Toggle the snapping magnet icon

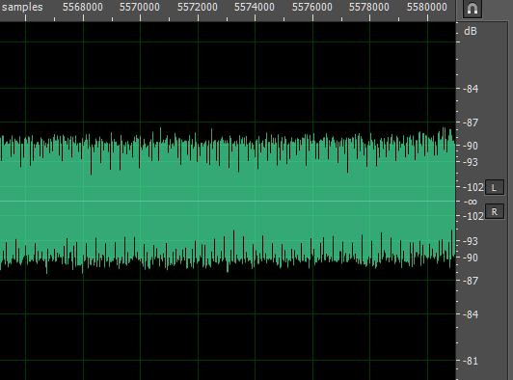pyautogui.click(x=472, y=9)
